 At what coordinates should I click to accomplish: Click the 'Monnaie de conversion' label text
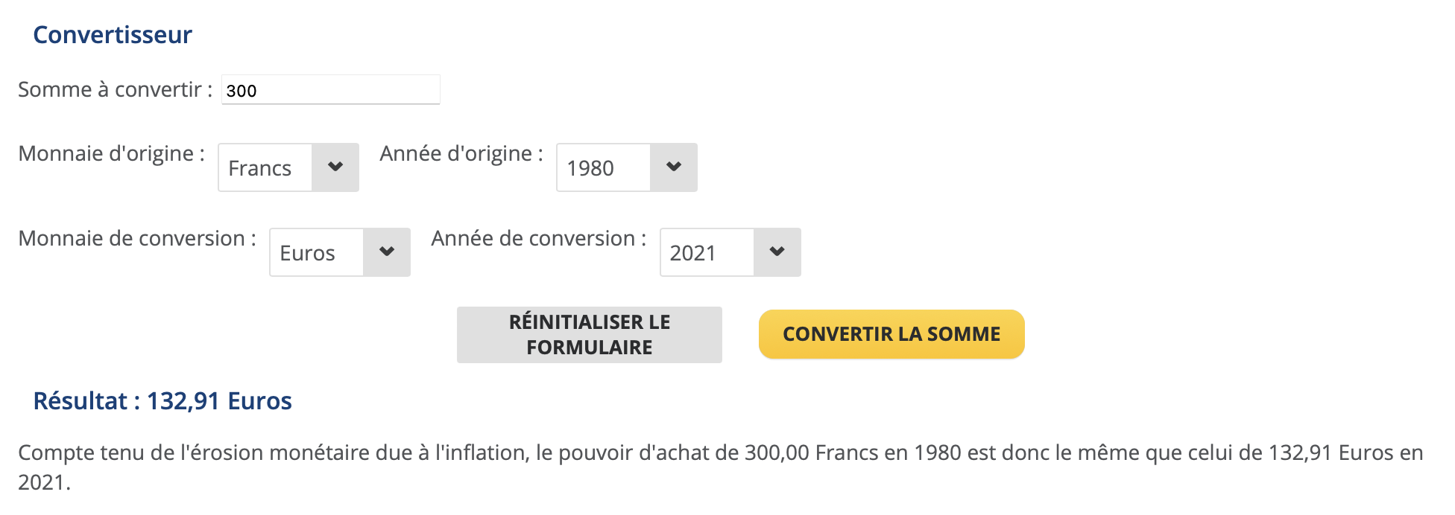(x=137, y=238)
